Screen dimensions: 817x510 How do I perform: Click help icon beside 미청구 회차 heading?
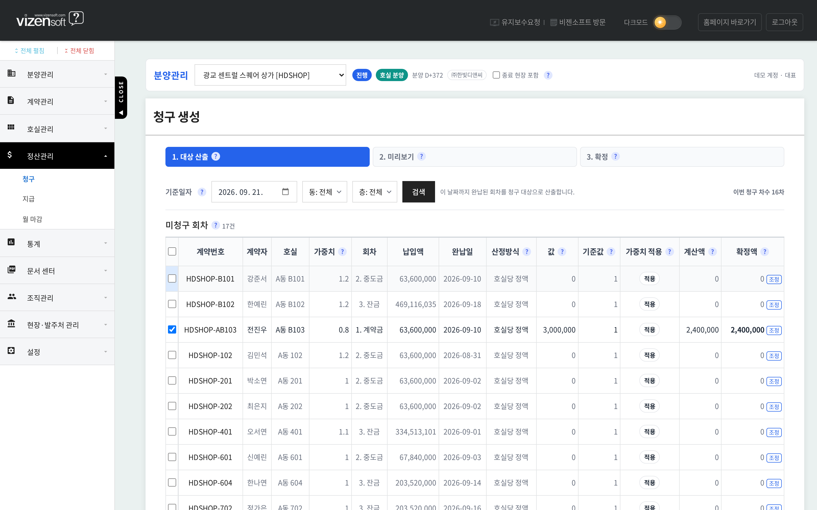coord(216,225)
